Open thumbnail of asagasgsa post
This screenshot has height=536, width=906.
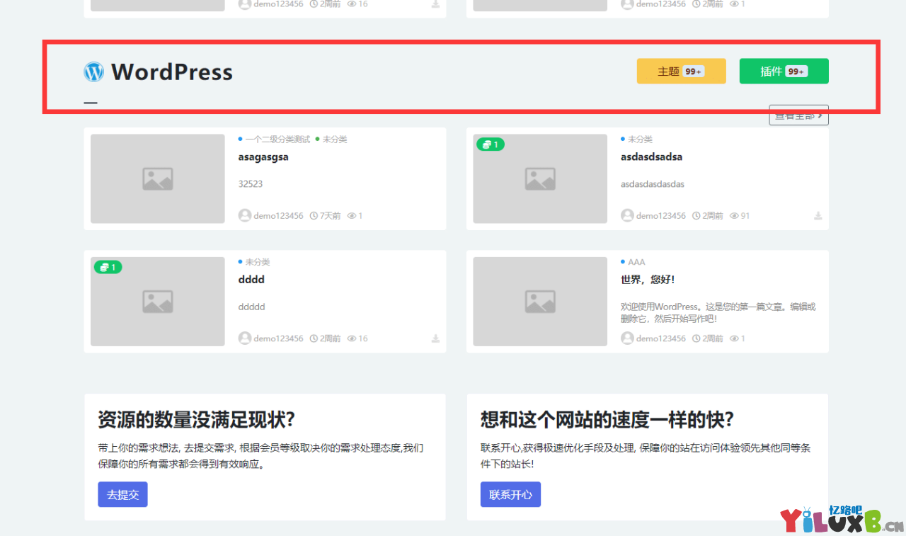[158, 178]
